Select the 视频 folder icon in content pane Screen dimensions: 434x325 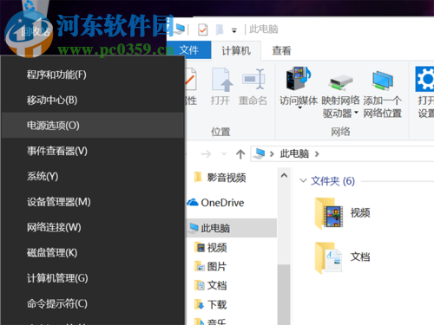coord(329,213)
